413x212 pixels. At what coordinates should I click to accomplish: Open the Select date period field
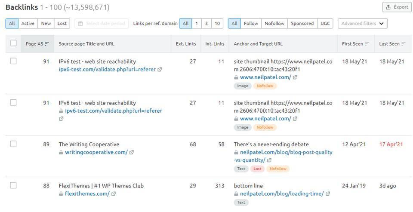coord(102,24)
